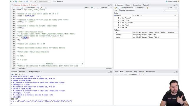189x106 pixels.
Task: Click the document outline icon in editor
Action: click(x=111, y=8)
